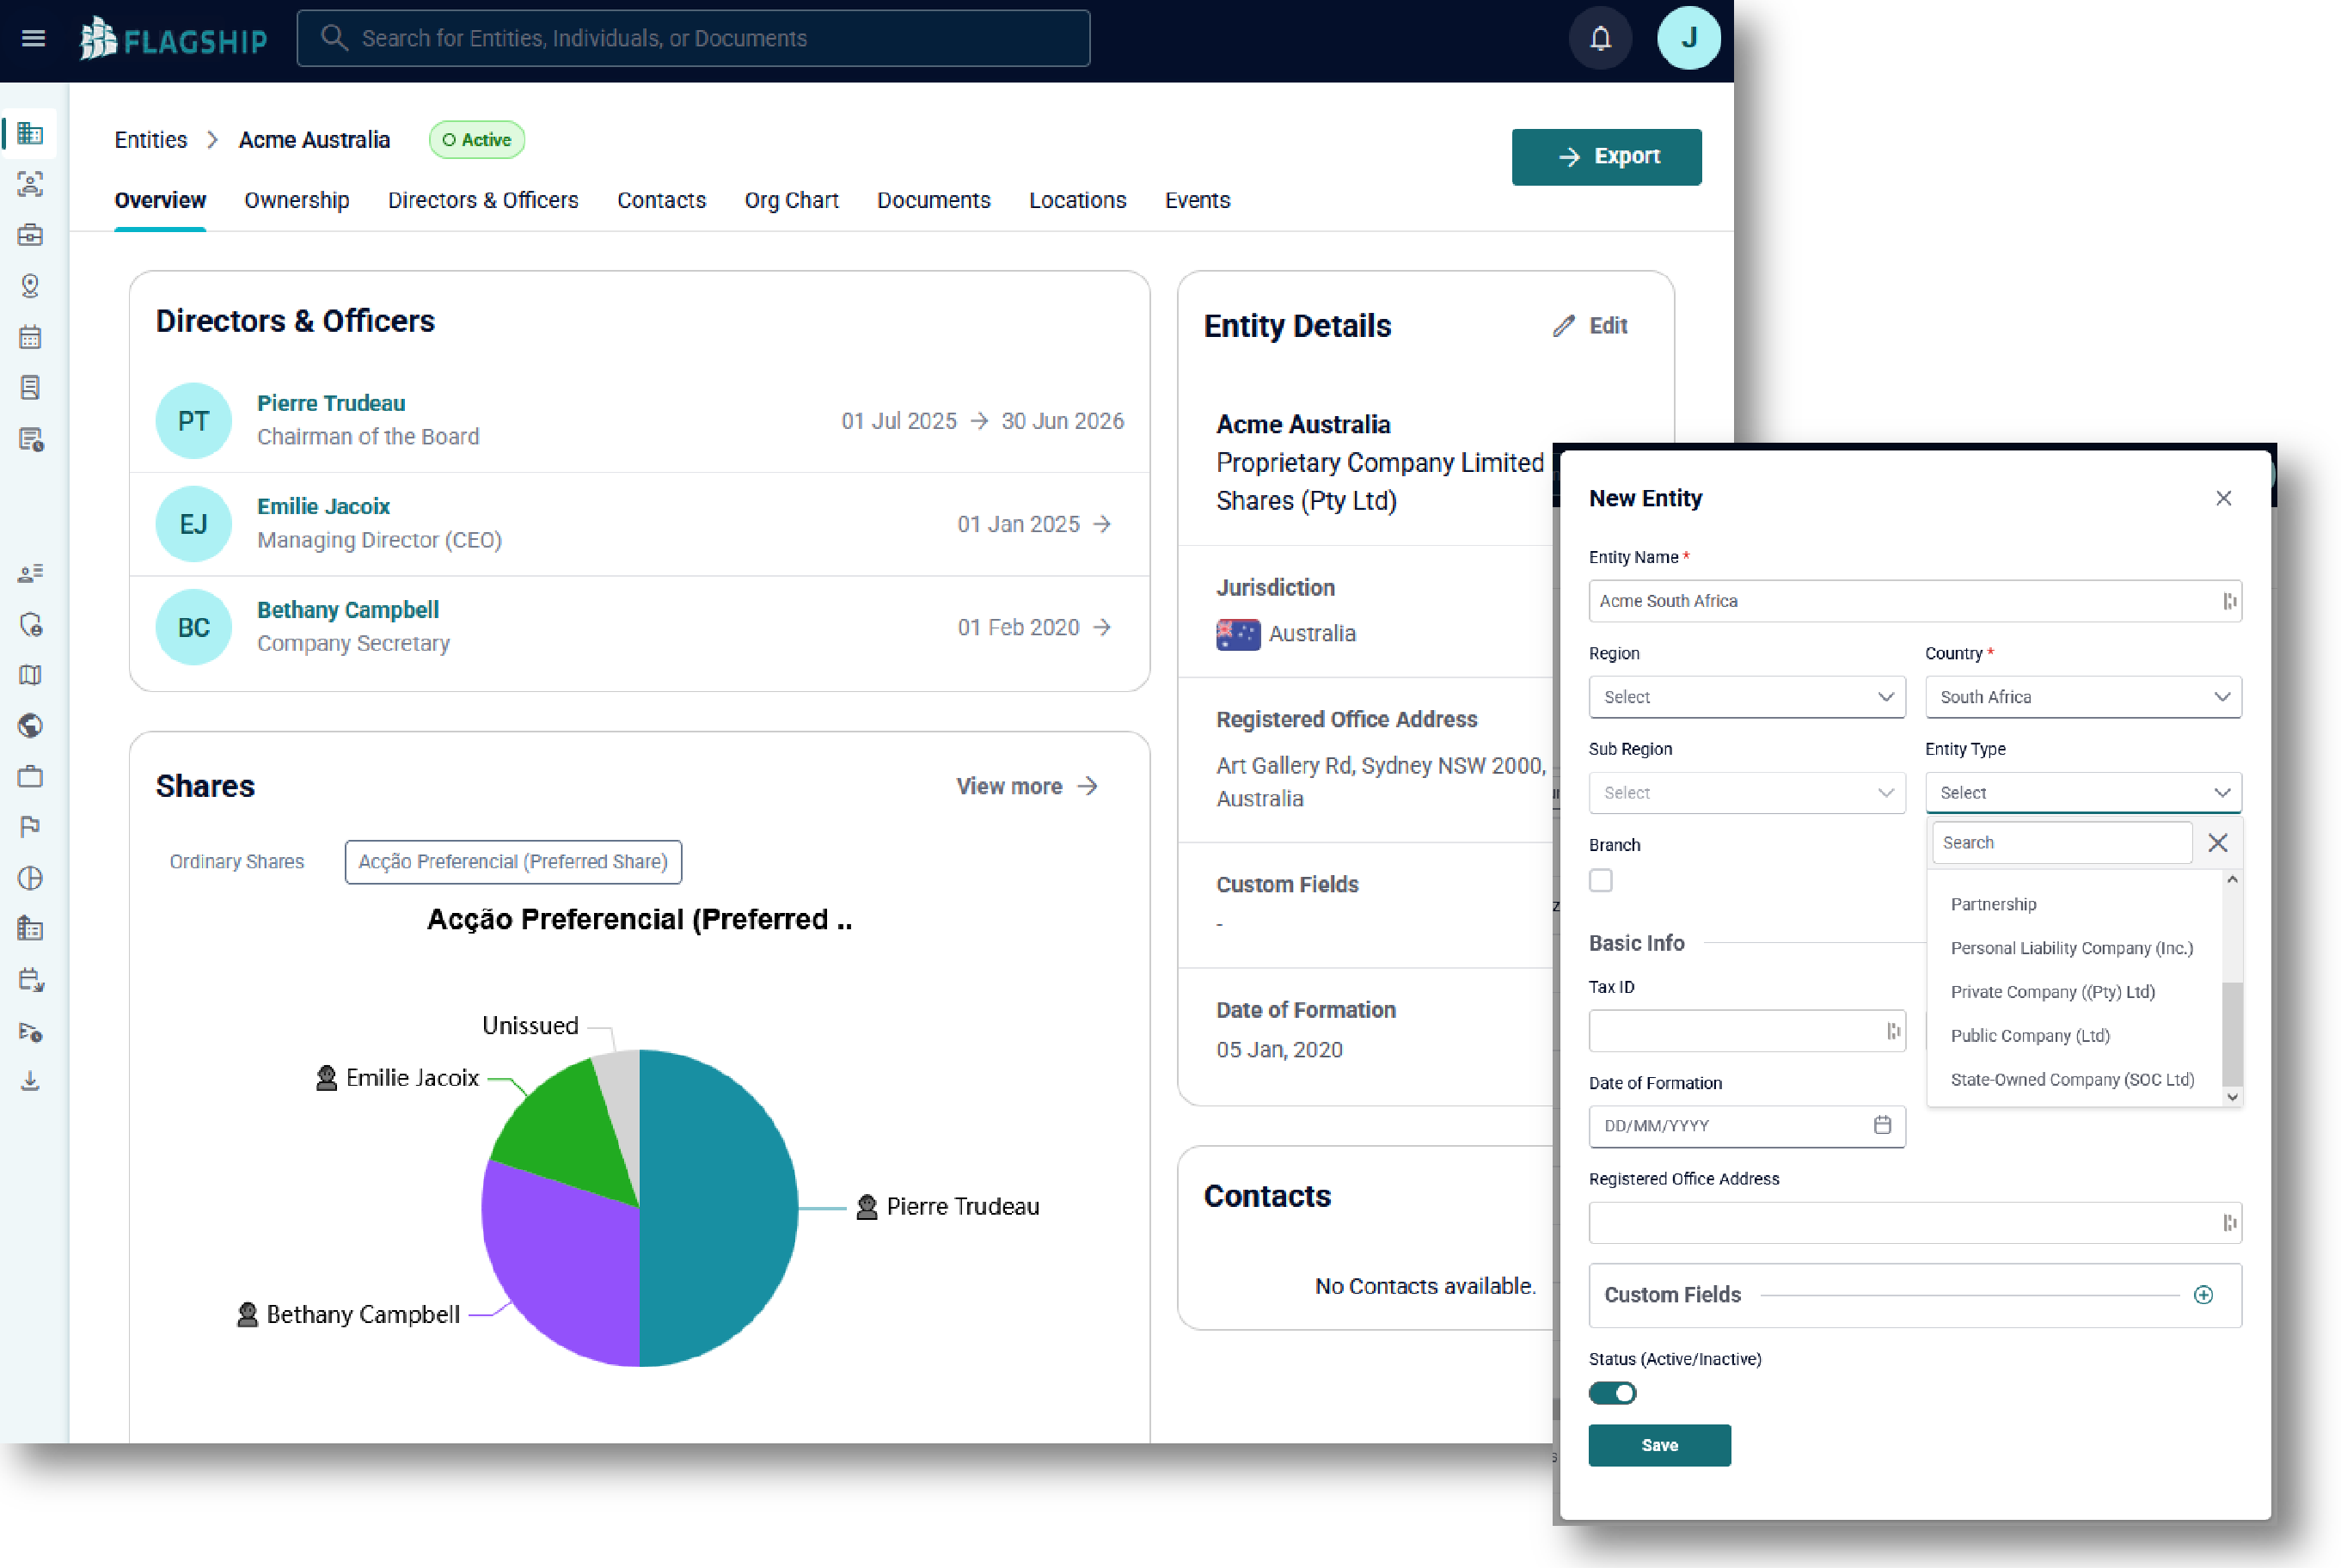Check the Branch checkbox
Image resolution: width=2341 pixels, height=1568 pixels.
1600,880
